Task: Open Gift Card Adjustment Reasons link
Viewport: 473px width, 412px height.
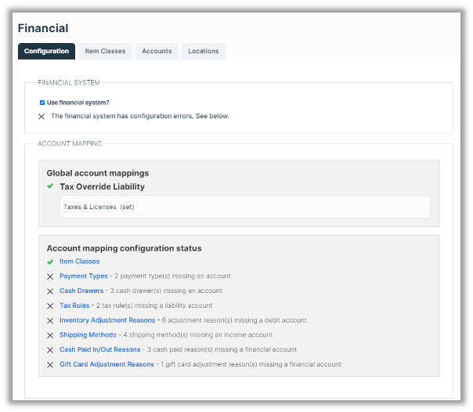Action: 107,364
